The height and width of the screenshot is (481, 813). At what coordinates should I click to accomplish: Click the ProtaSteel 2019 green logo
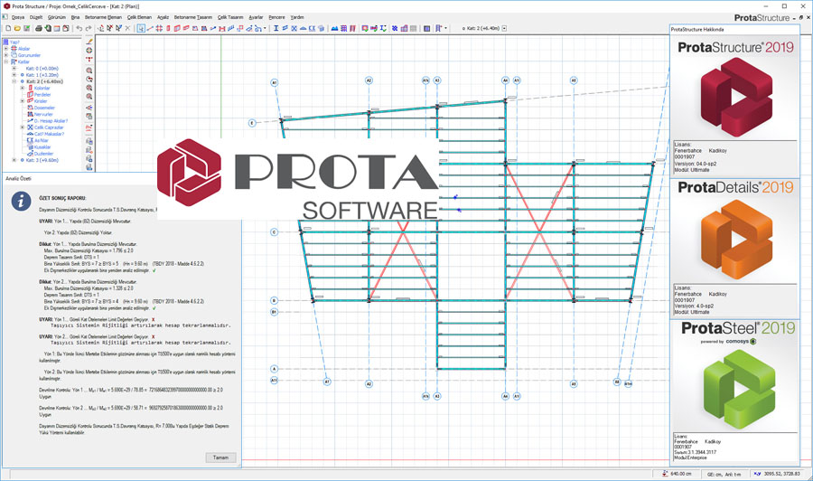pyautogui.click(x=739, y=388)
